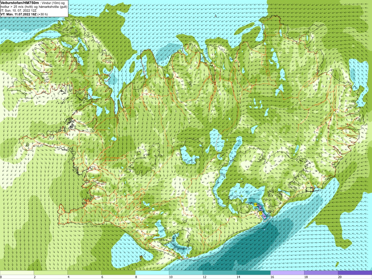This screenshot has height=279, width=372.
Task: Click the scale label "20"
Action: (x=340, y=277)
